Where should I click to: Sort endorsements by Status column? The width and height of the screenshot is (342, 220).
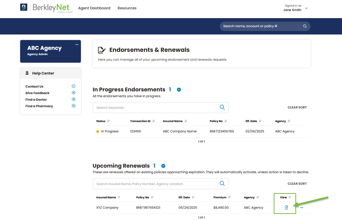[108, 121]
